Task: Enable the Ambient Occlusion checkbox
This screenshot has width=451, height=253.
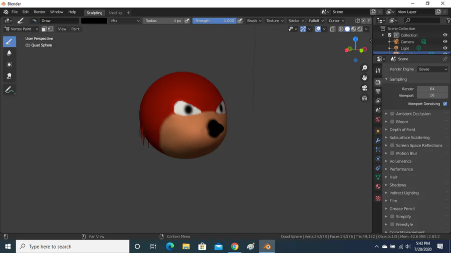Action: (392, 114)
